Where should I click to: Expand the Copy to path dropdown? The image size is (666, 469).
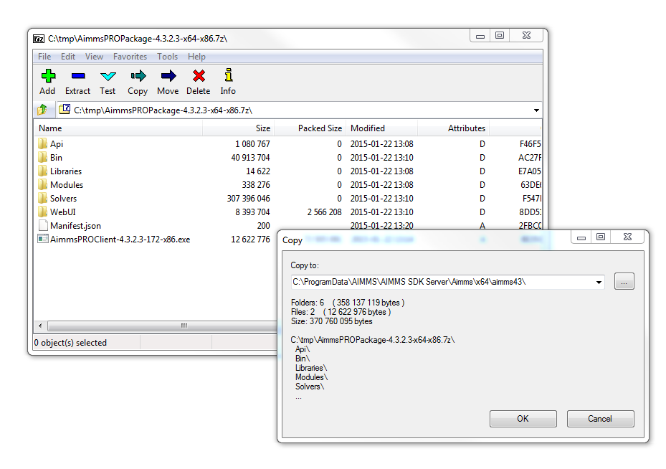coord(599,282)
